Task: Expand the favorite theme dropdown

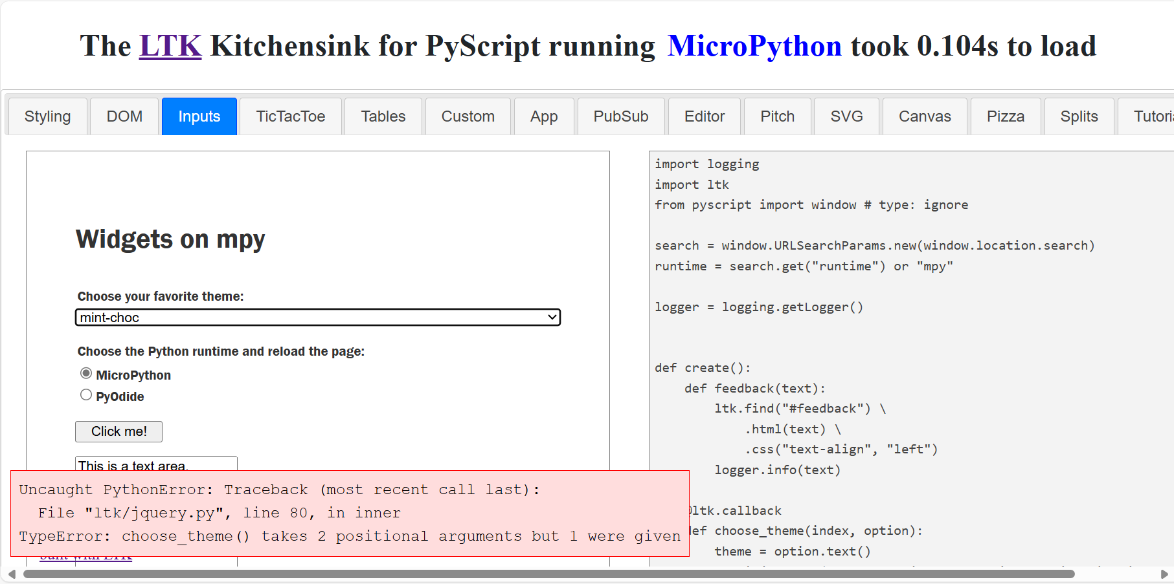Action: [317, 318]
